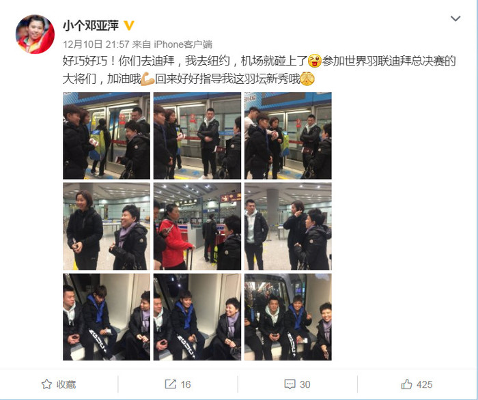Like the post with thumbs-up icon
The image size is (478, 400).
pyautogui.click(x=407, y=384)
